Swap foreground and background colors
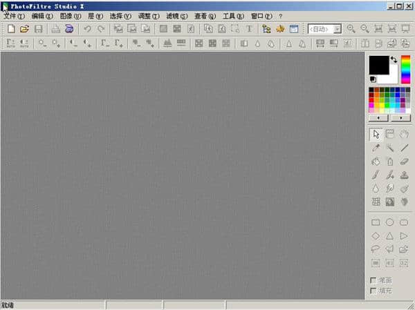Viewport: 415px width, 310px height. (393, 60)
